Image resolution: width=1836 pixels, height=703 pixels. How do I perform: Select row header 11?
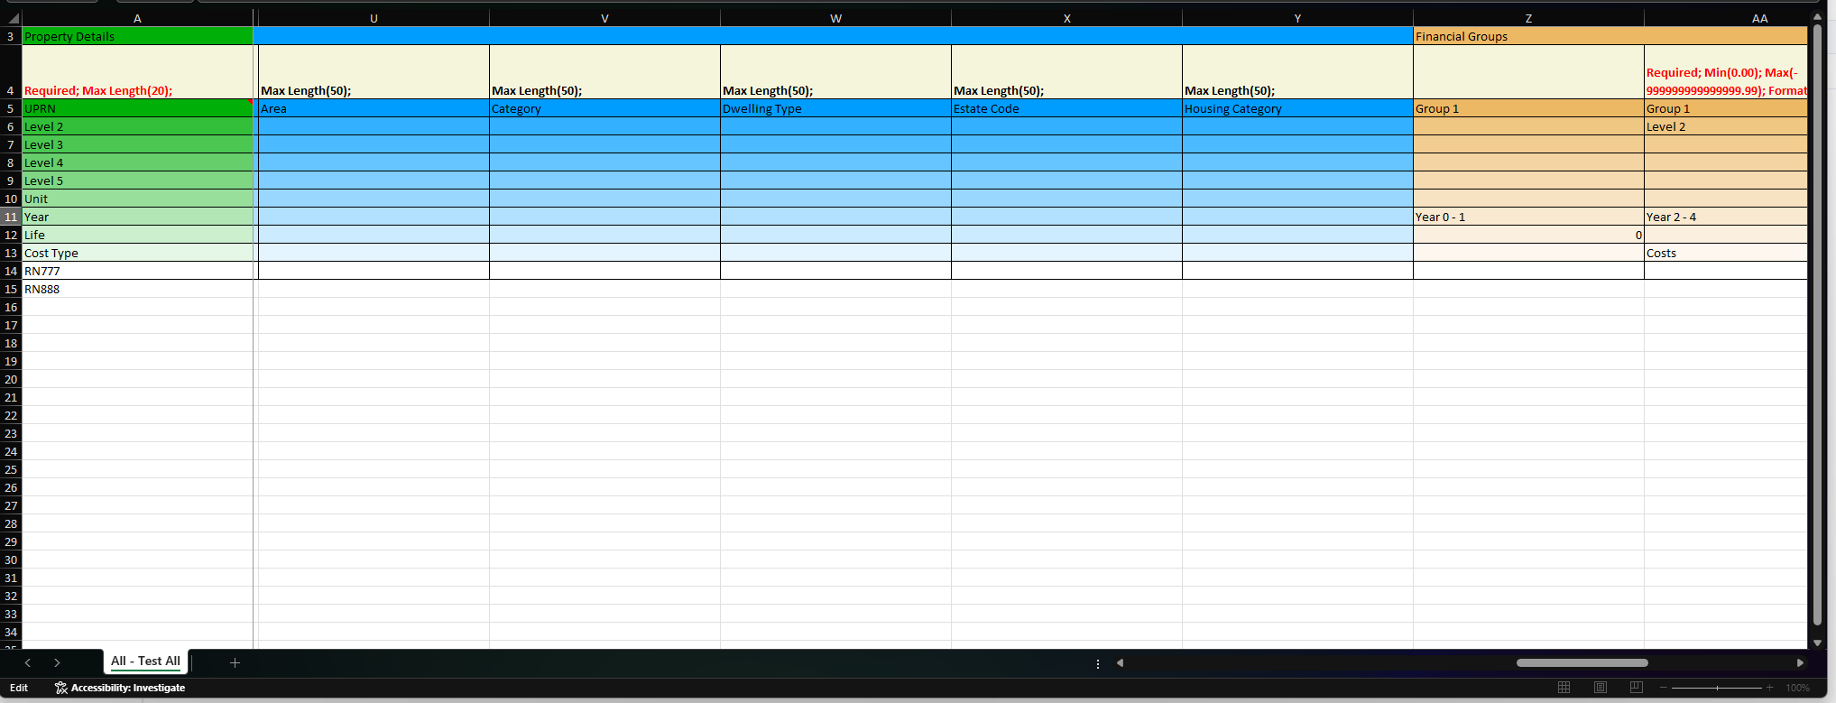pyautogui.click(x=11, y=217)
